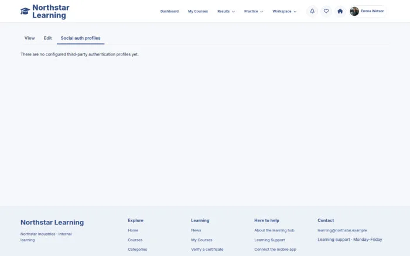The width and height of the screenshot is (410, 256).
Task: Click the Northstar Learning header title
Action: (51, 11)
